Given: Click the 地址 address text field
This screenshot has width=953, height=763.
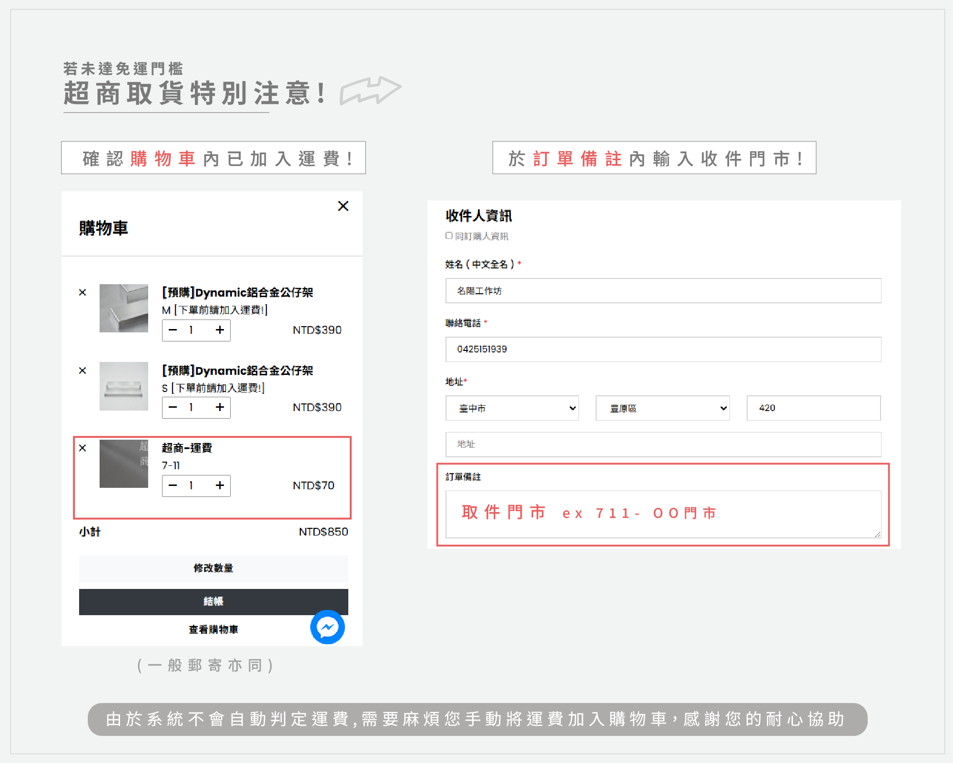Looking at the screenshot, I should (663, 444).
